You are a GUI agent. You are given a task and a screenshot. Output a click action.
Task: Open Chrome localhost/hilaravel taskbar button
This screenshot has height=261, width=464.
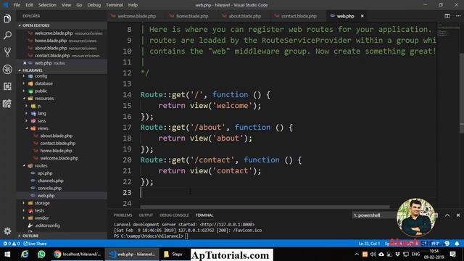point(78,254)
